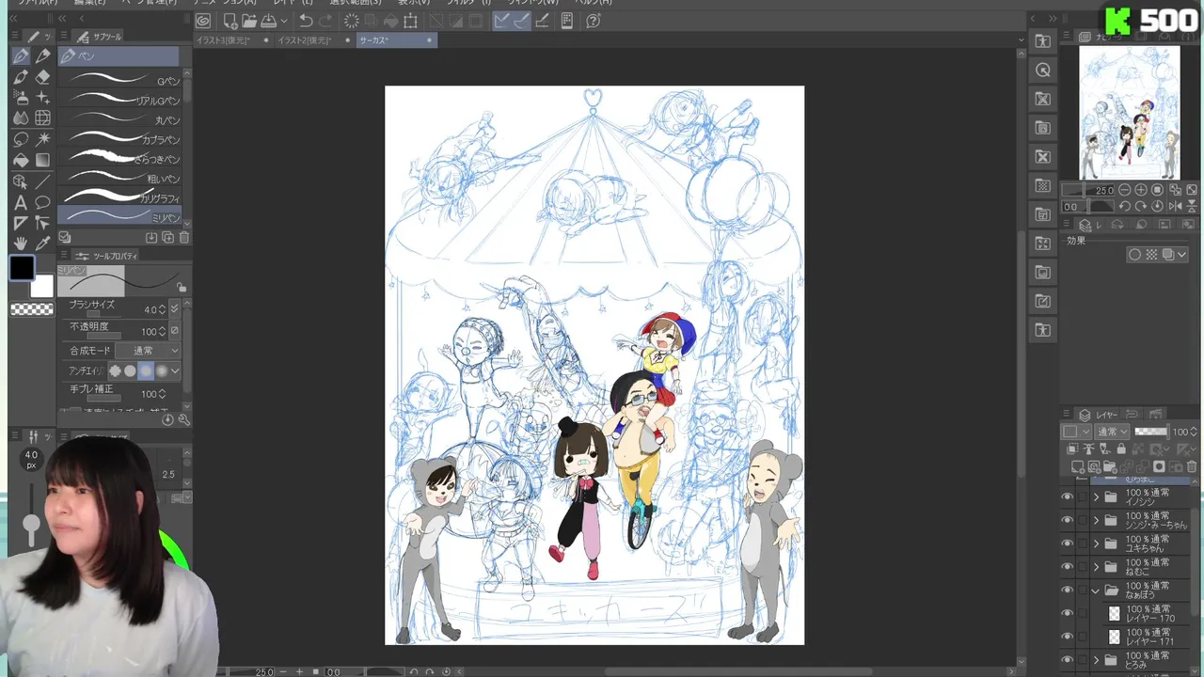Toggle Snap to Ruler in toolbar
Viewport: 1204px width, 677px height.
coord(501,21)
